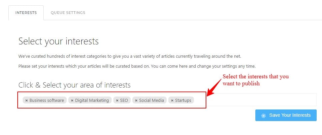Click the red 'Select the interests' note
This screenshot has height=135, width=322.
point(256,80)
